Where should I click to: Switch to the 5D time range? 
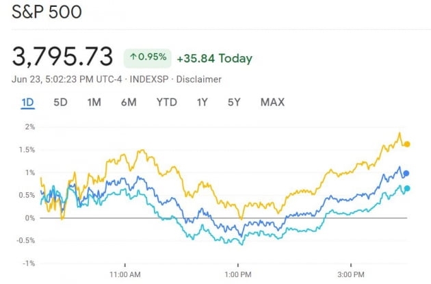click(61, 103)
